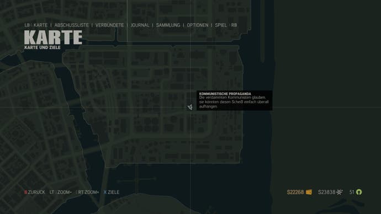Click the green 51 collectible icon
381x214 pixels.
pyautogui.click(x=359, y=192)
